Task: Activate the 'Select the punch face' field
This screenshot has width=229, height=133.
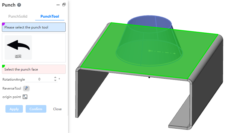Action: pos(34,69)
